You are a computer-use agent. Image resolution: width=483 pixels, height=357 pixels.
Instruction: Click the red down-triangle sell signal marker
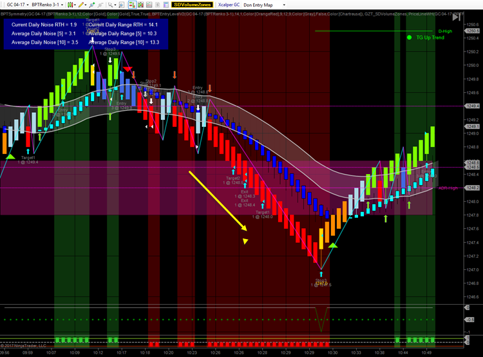coord(128,69)
